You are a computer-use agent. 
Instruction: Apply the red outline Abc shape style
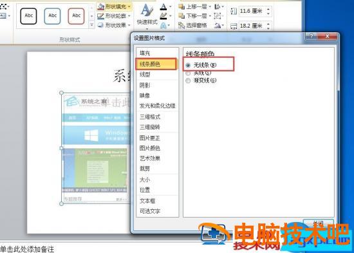[x=77, y=16]
